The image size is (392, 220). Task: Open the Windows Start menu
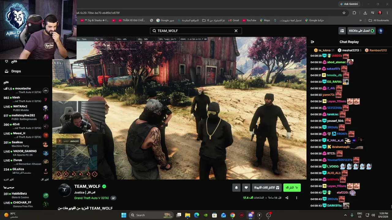coord(124,215)
